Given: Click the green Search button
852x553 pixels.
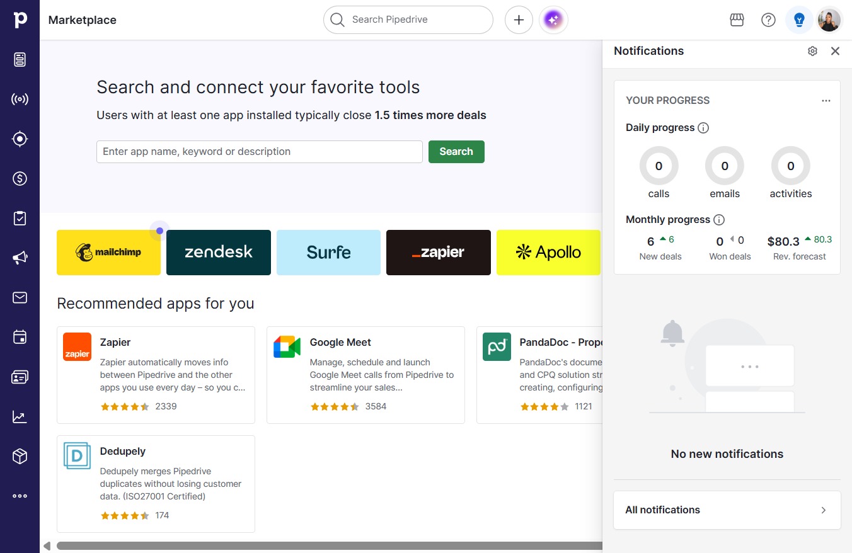Looking at the screenshot, I should tap(456, 152).
